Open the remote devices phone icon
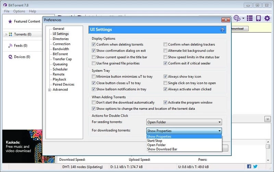This screenshot has width=274, height=172. (258, 18)
